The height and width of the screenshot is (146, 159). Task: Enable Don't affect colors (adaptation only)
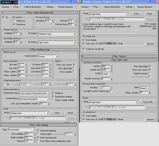click(38, 141)
